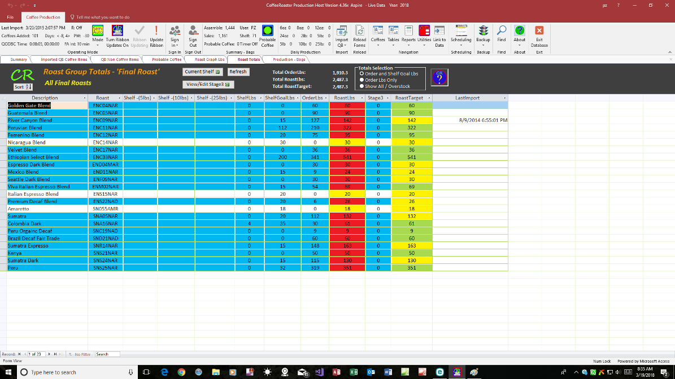Click the record Search box

(107, 355)
